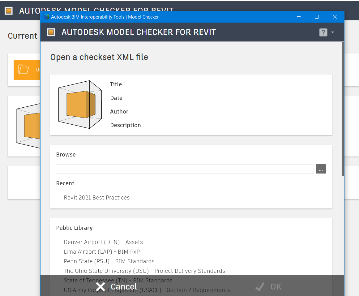Choose State of Tennessee BIM Standards
The height and width of the screenshot is (296, 359).
click(118, 280)
